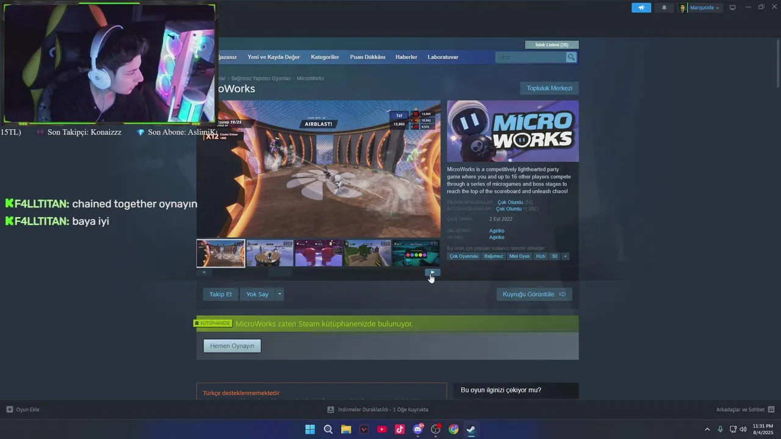
Task: Click the Bağımsız tag
Action: click(494, 256)
